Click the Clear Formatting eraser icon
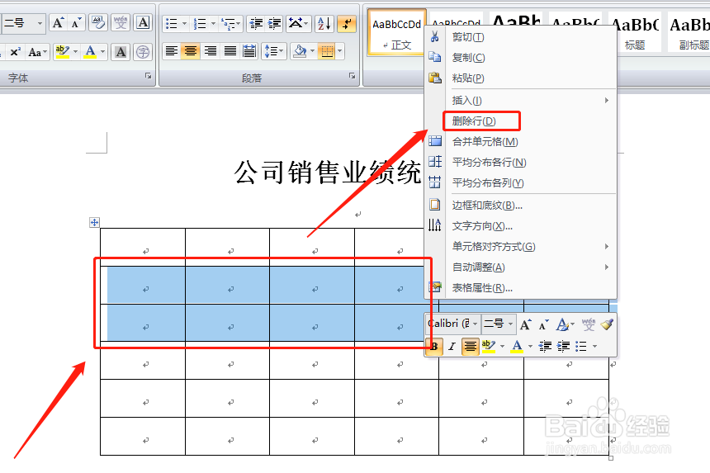 pyautogui.click(x=98, y=22)
